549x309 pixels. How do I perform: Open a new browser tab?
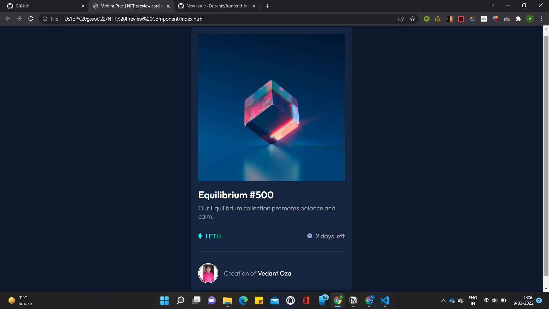click(x=267, y=6)
